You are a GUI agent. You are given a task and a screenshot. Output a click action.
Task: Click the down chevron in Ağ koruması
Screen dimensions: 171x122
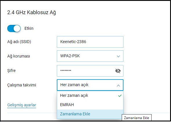coord(118,56)
